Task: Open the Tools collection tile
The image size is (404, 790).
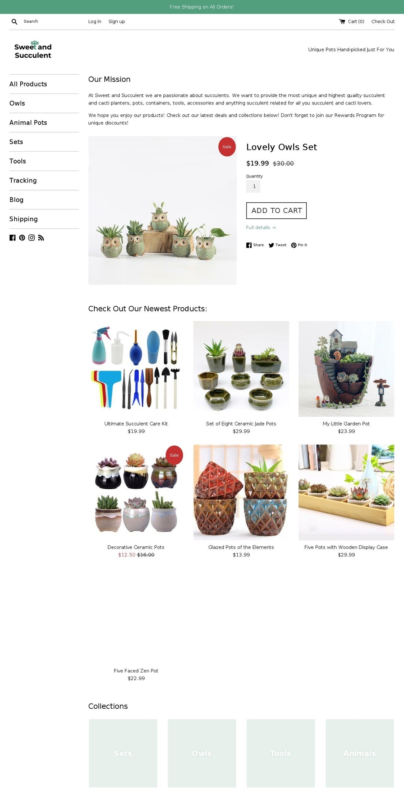Action: [x=281, y=753]
